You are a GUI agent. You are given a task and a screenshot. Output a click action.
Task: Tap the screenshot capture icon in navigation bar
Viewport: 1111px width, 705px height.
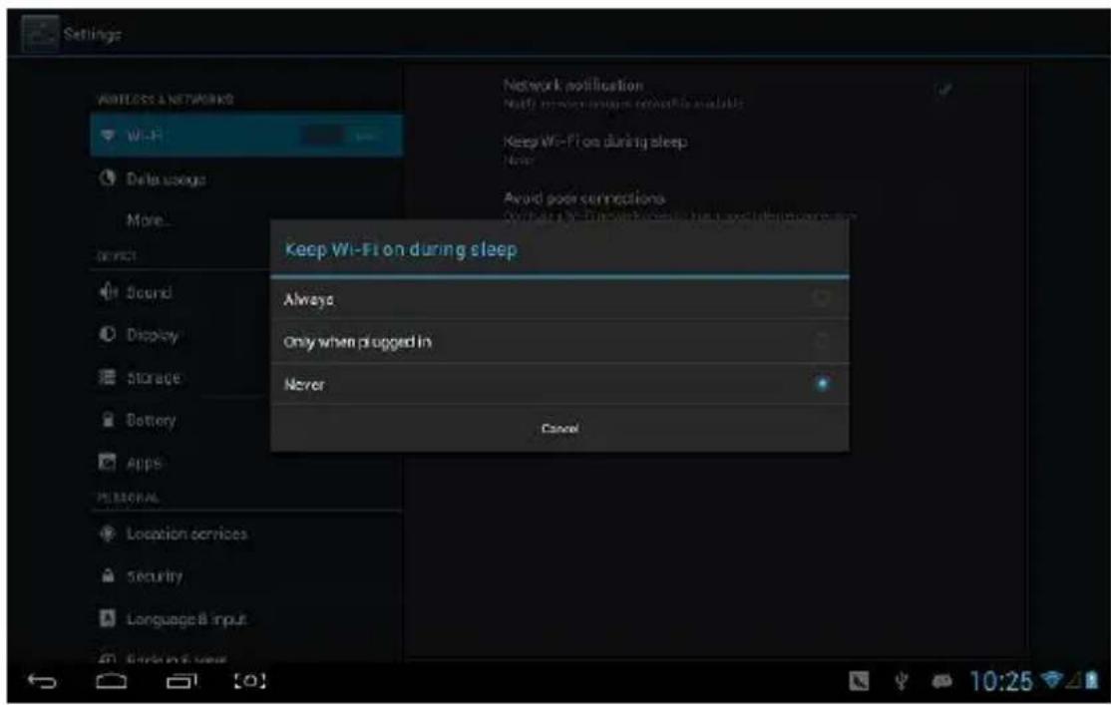(249, 681)
